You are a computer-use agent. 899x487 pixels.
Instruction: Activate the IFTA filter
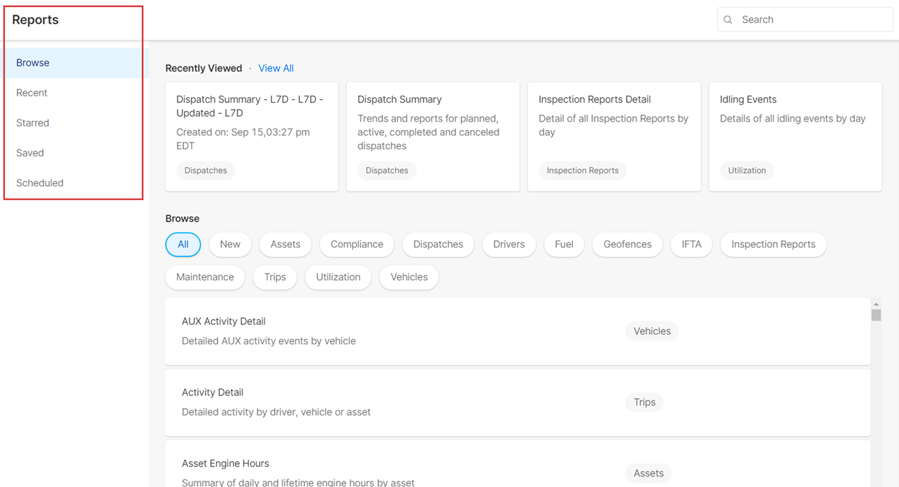point(691,245)
